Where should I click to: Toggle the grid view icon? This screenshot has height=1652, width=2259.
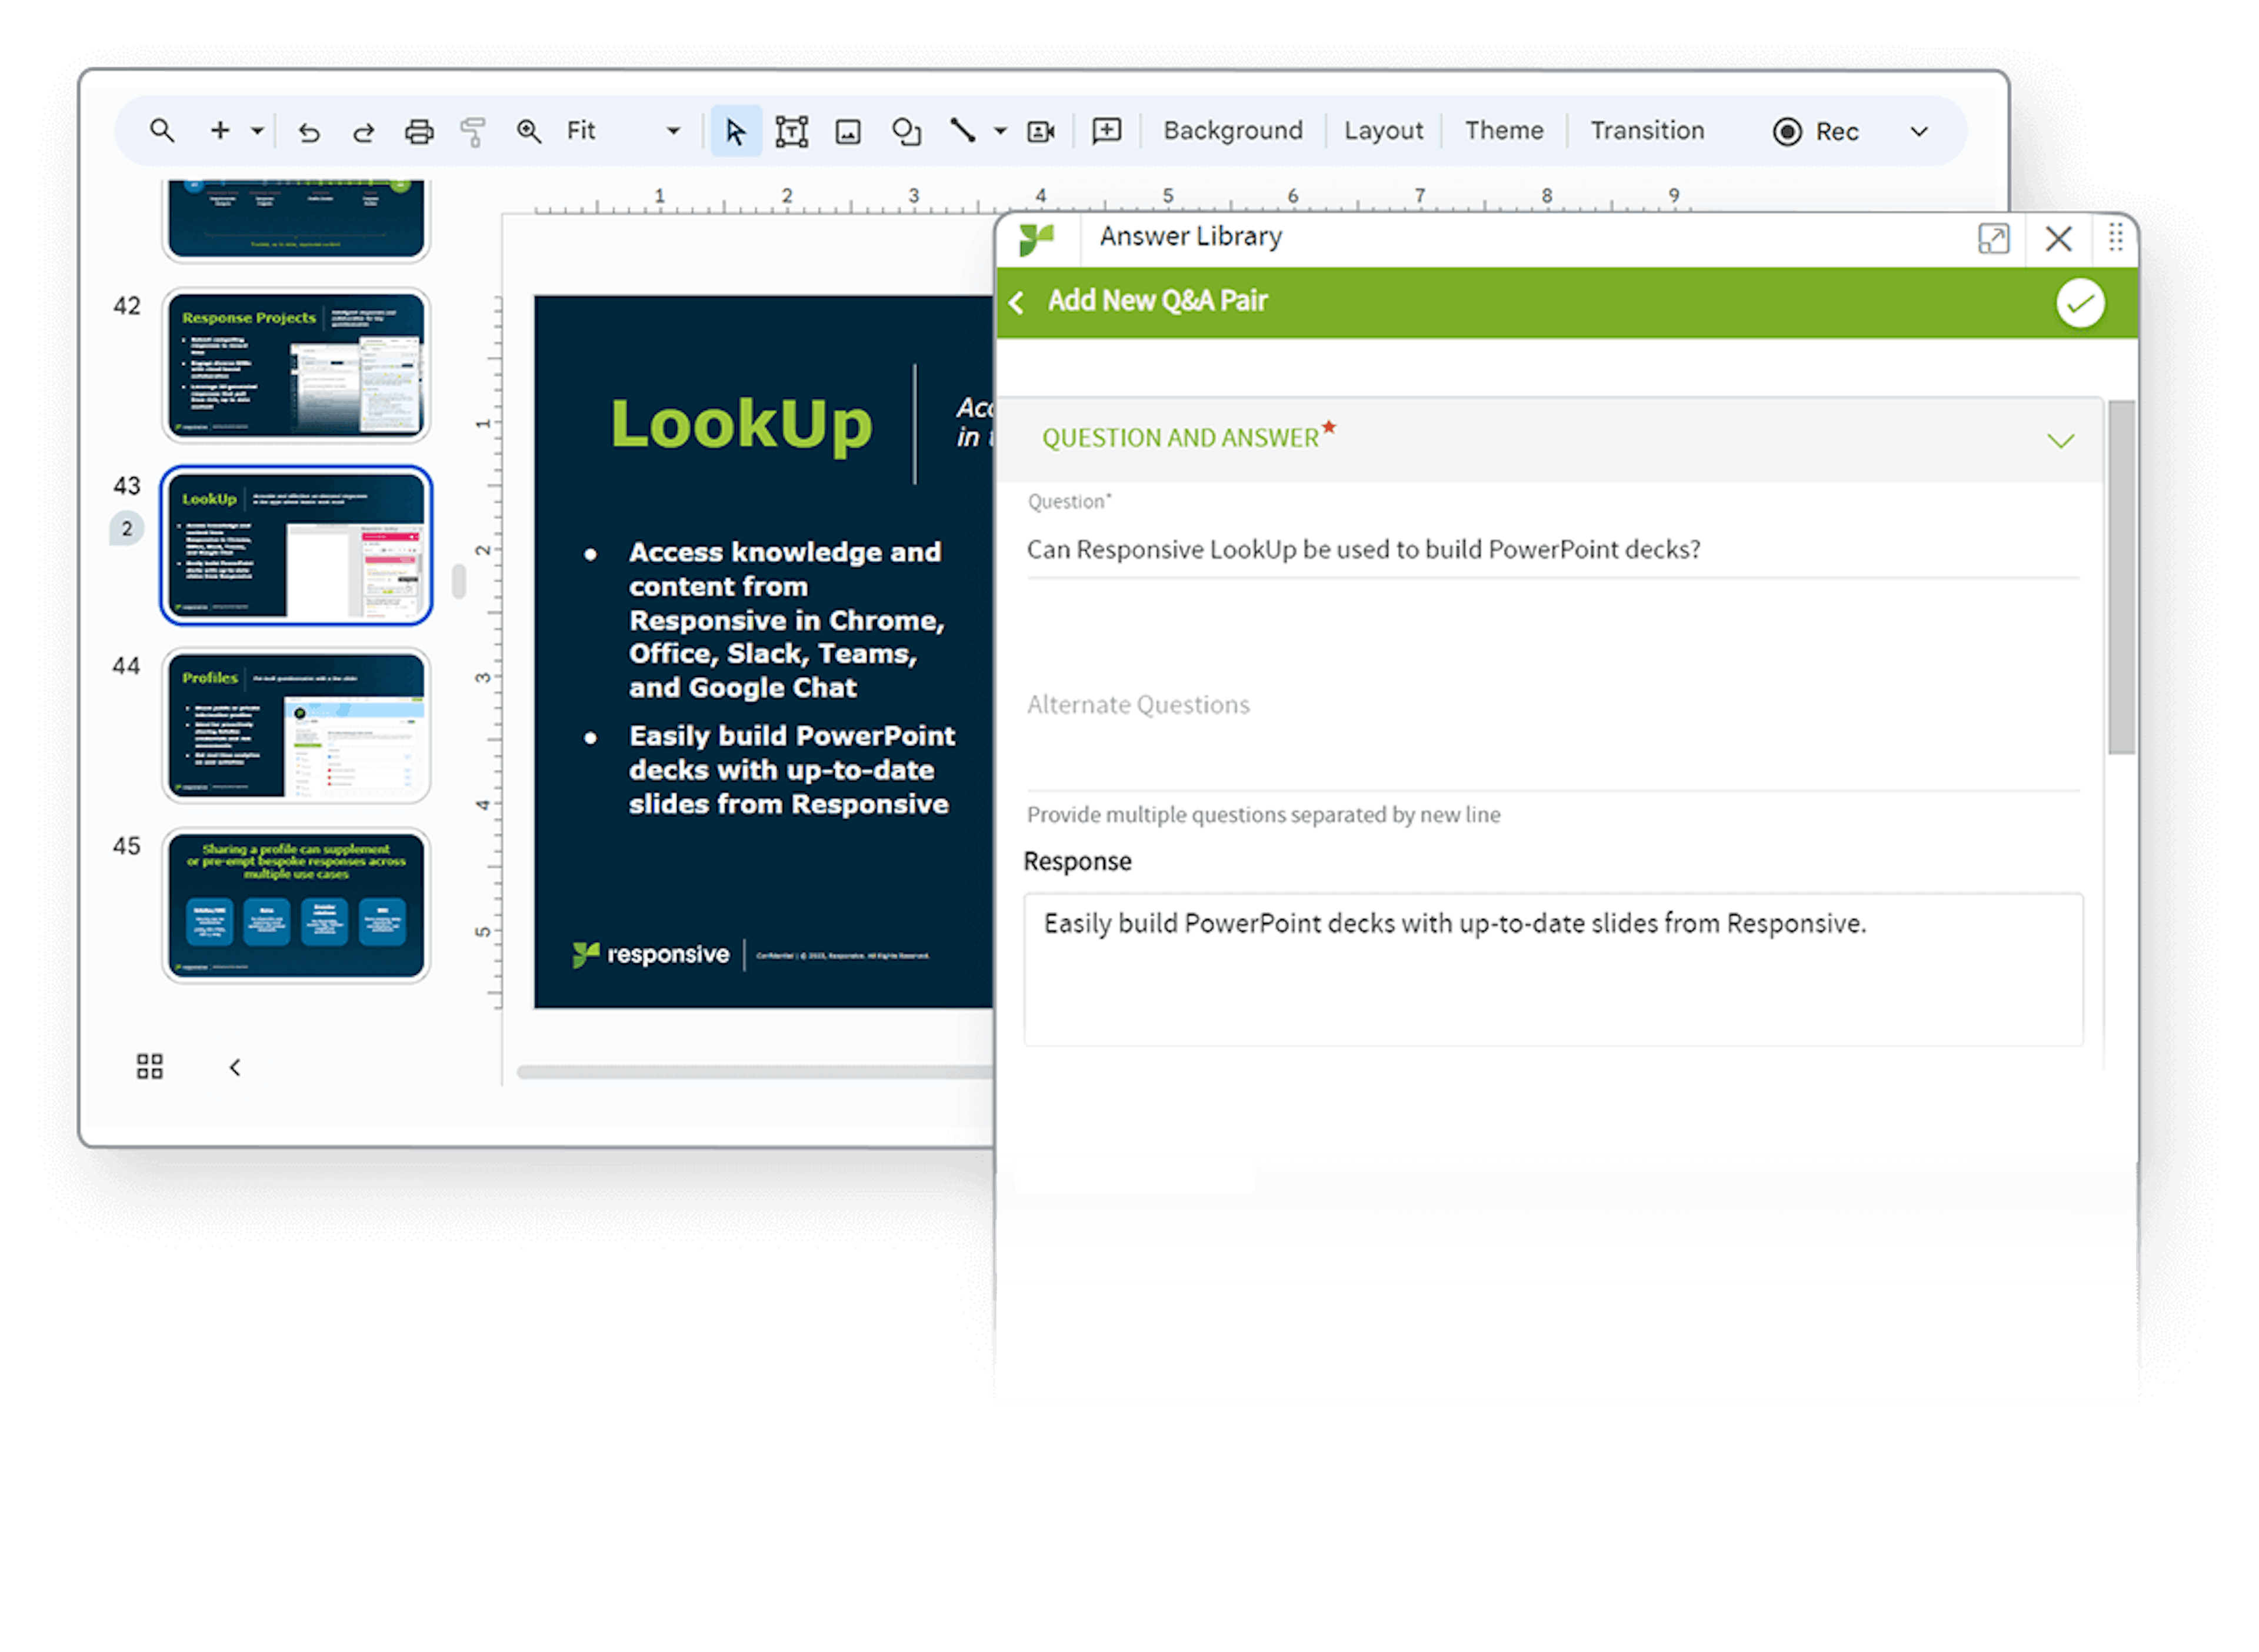click(x=150, y=1066)
